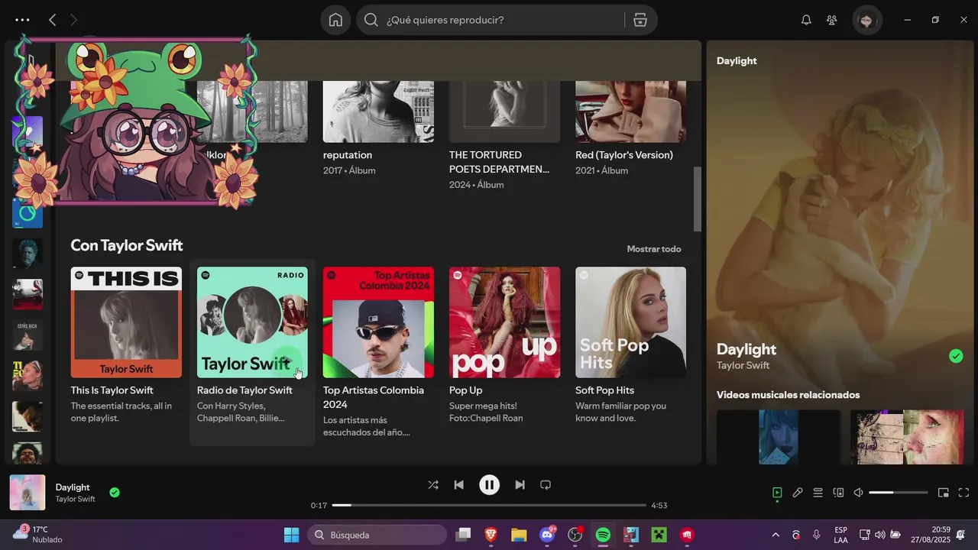Open Taylor Swift link in the right panel

click(x=743, y=365)
